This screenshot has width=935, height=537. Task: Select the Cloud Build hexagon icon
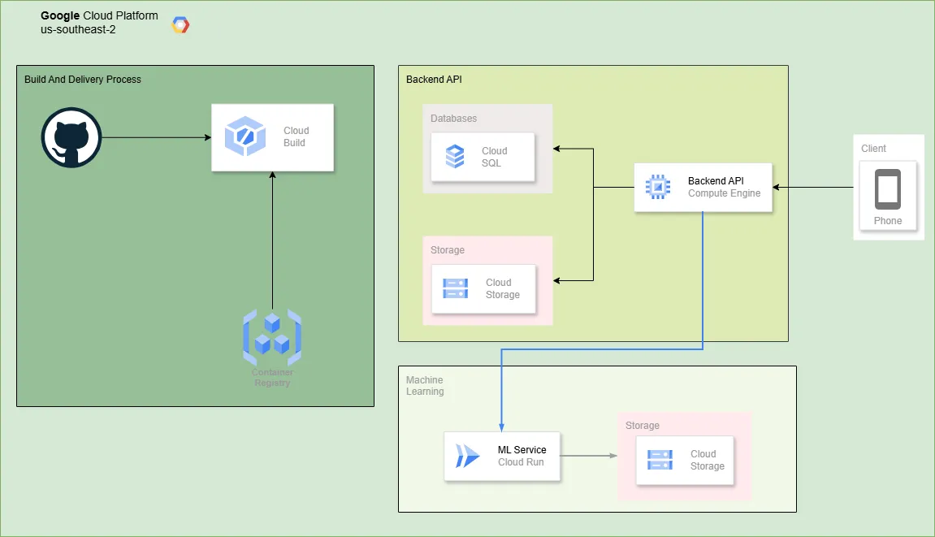tap(245, 136)
